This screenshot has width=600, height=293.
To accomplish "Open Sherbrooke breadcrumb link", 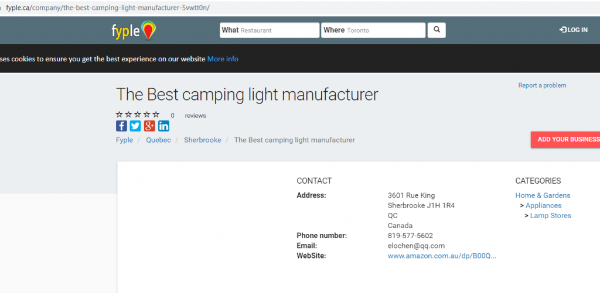I will tap(202, 140).
